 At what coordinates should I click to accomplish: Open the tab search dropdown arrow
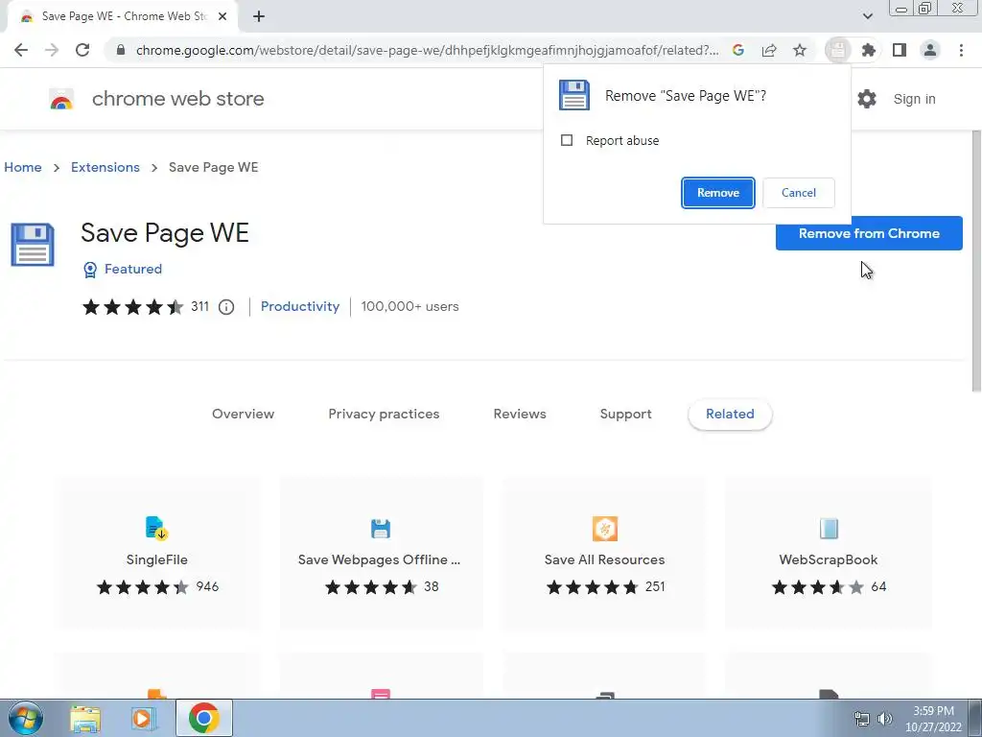click(868, 16)
